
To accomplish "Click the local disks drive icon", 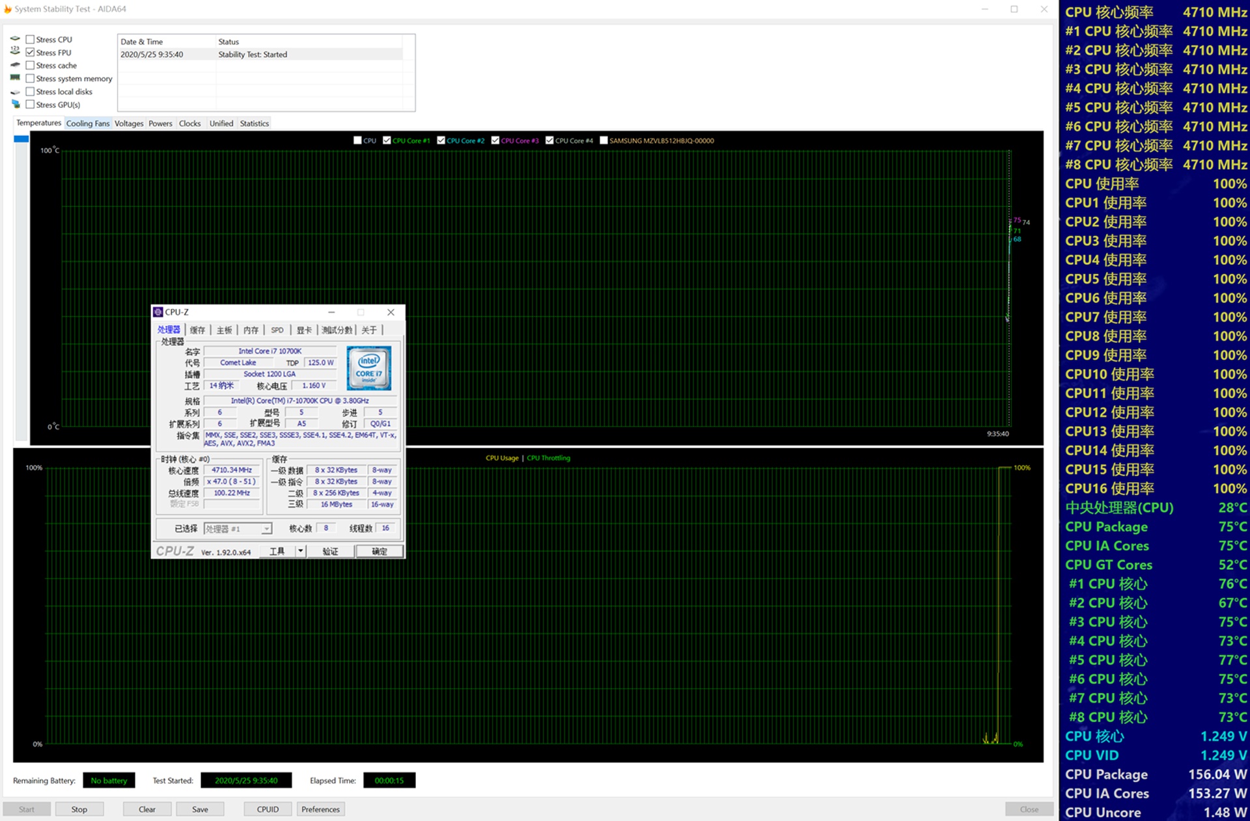I will (x=15, y=92).
